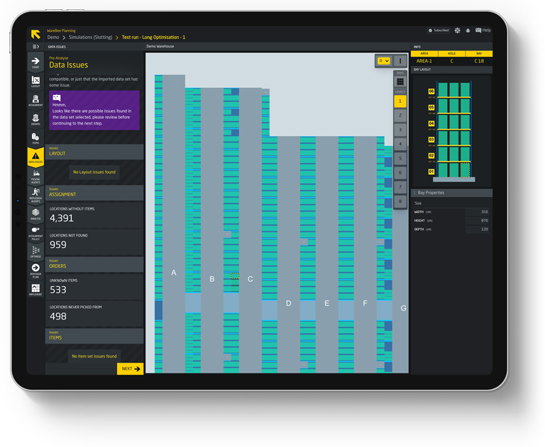Collapse the Issues: LAYOUT section header
545x447 pixels.
[94, 152]
